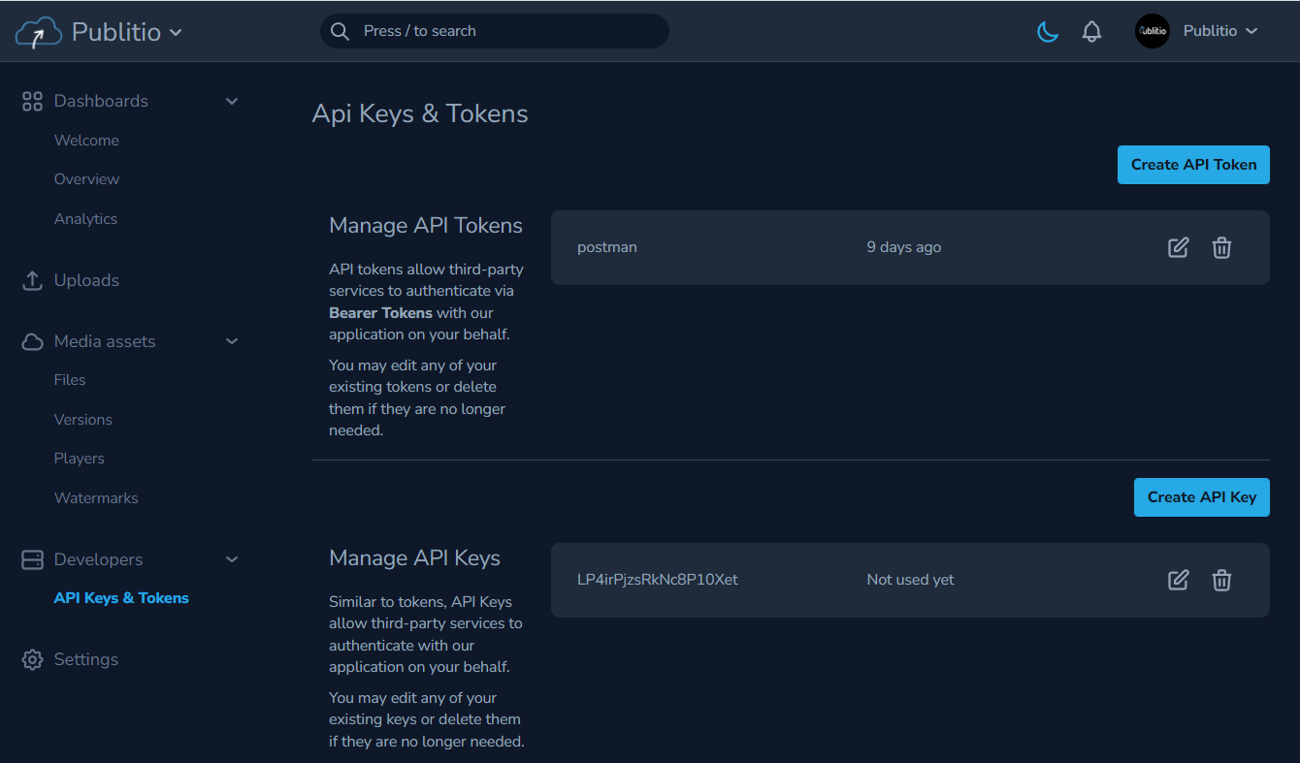
Task: Click the Create API Key button
Action: tap(1202, 497)
